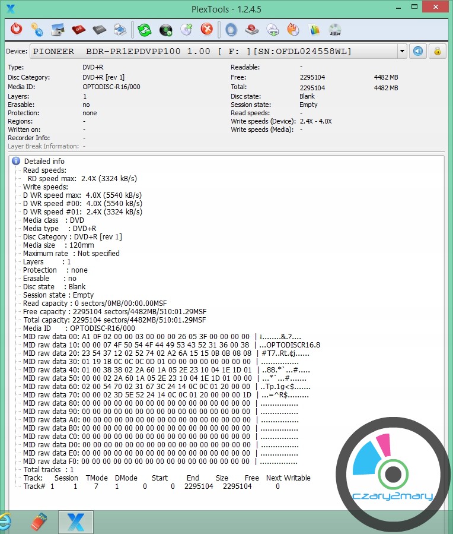453x534 pixels.
Task: Select the PIONEER BDR device combo box
Action: [x=213, y=51]
